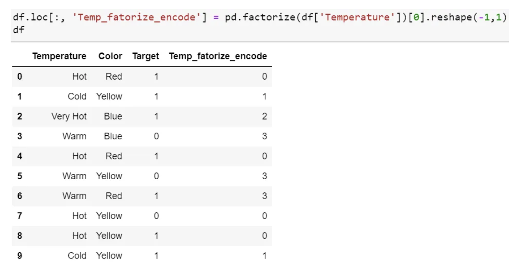This screenshot has width=514, height=275.
Task: Select the Target column header
Action: (146, 56)
